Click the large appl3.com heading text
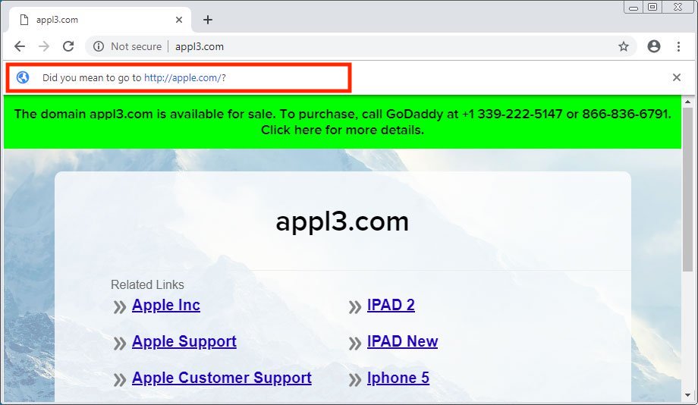The height and width of the screenshot is (405, 698). [x=342, y=221]
